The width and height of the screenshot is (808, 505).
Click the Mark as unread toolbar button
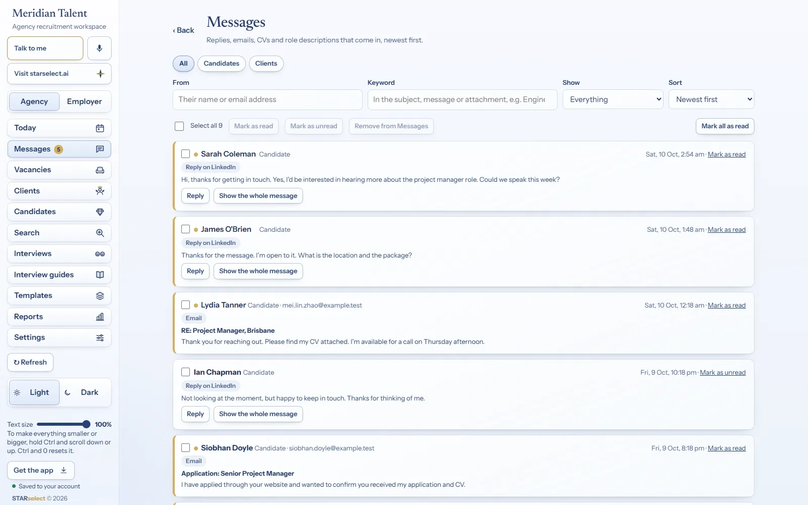[x=314, y=126]
